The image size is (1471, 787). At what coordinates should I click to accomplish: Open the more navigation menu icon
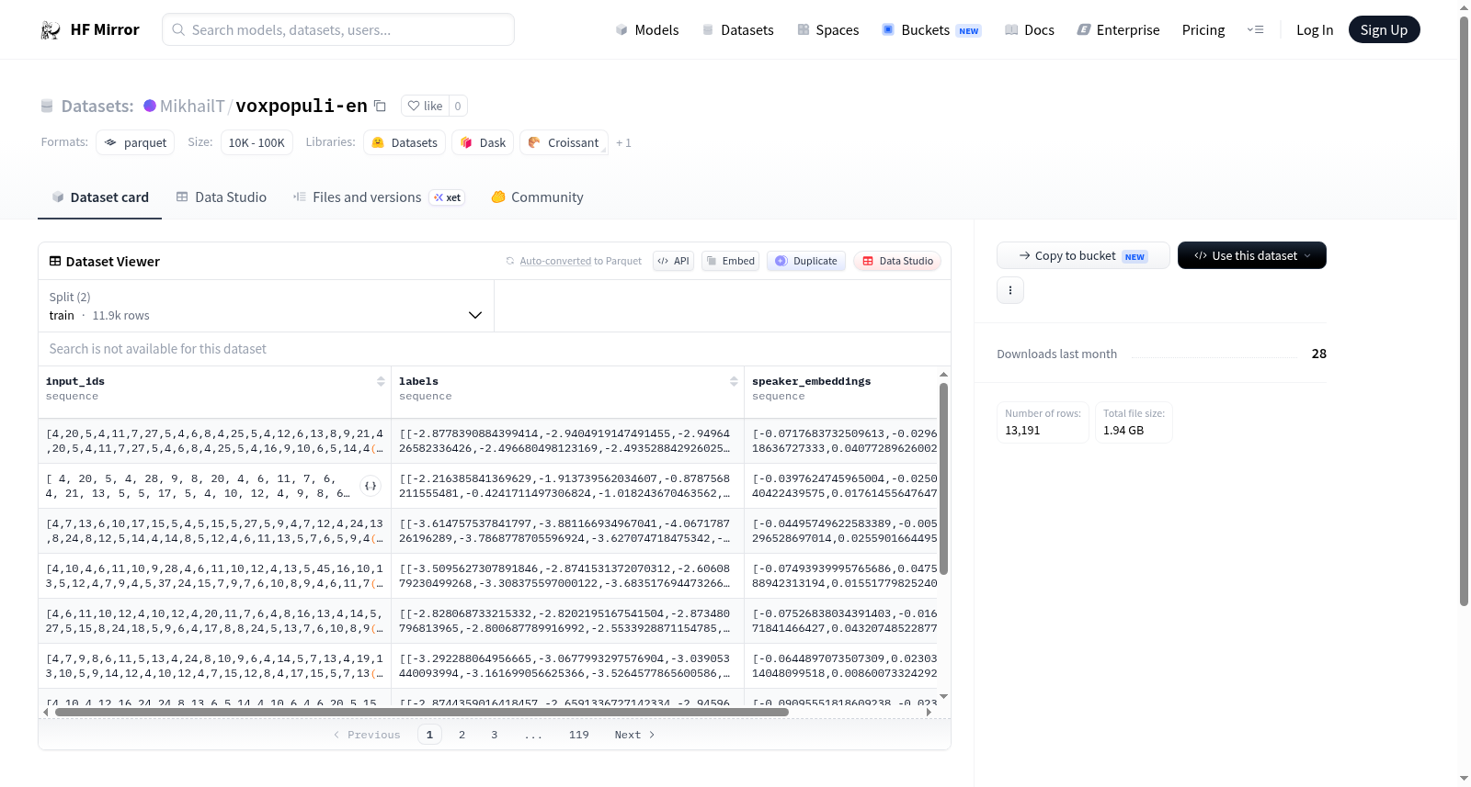coord(1255,30)
